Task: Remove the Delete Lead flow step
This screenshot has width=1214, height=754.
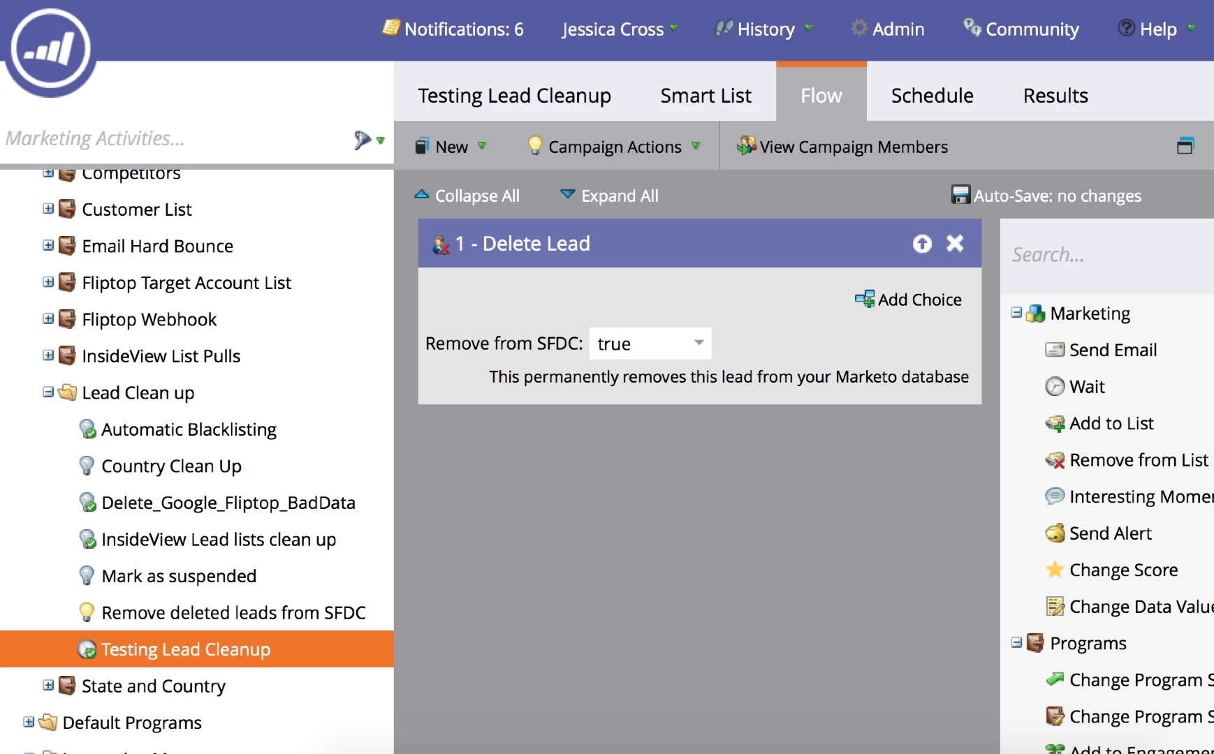Action: click(955, 243)
